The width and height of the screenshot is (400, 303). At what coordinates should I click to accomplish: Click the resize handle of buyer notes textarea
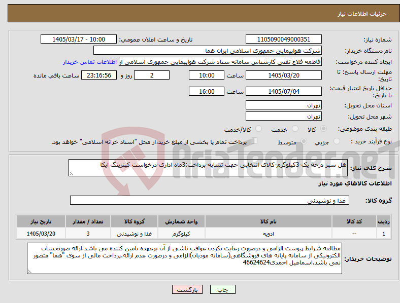[x=29, y=272]
